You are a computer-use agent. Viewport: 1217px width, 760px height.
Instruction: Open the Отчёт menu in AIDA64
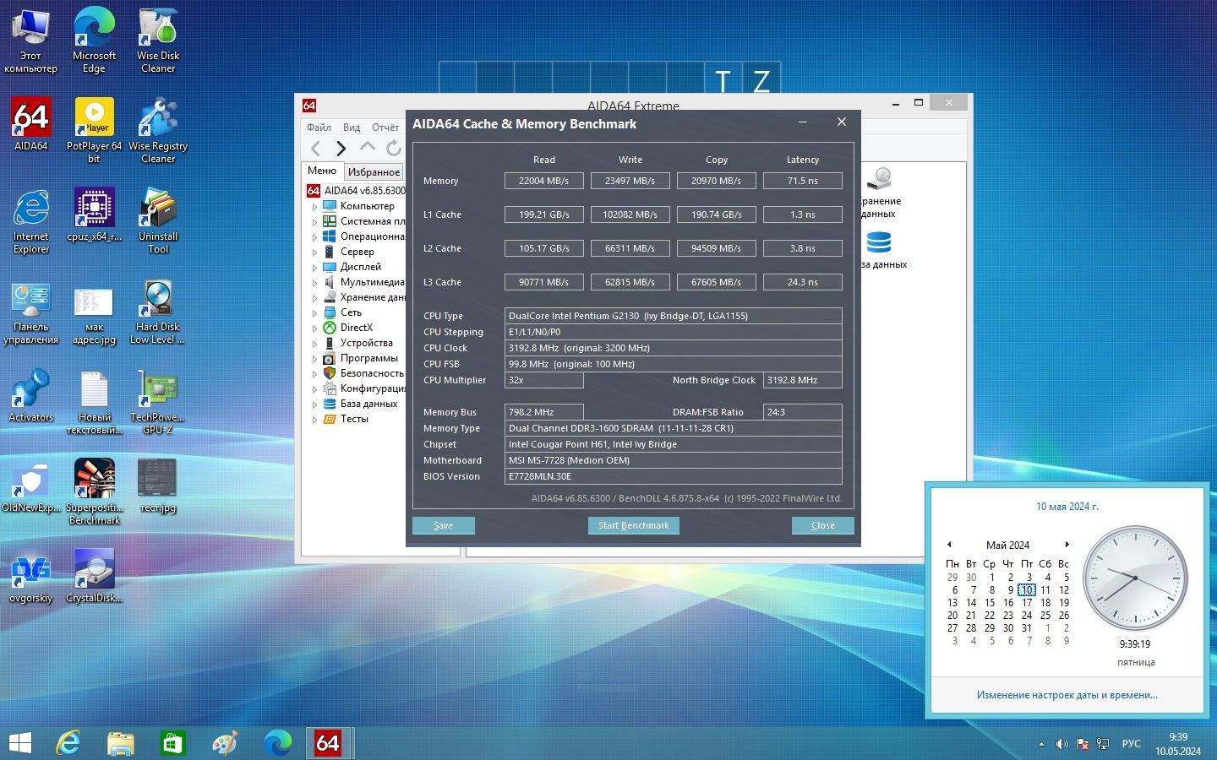(385, 128)
